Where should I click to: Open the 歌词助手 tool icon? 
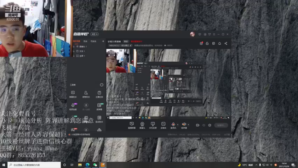pyautogui.click(x=99, y=119)
